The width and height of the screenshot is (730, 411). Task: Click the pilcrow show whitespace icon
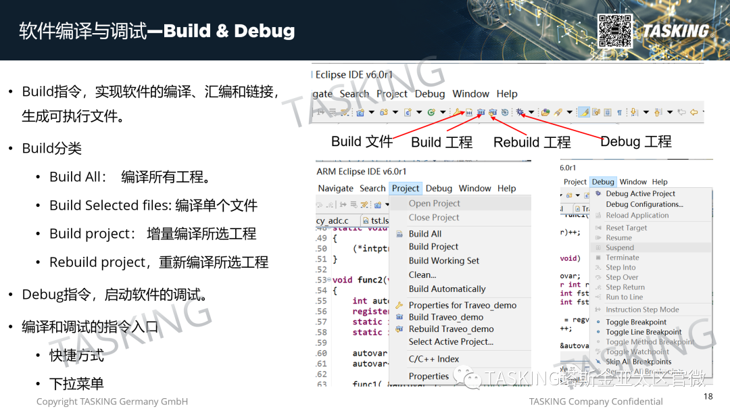pyautogui.click(x=619, y=112)
